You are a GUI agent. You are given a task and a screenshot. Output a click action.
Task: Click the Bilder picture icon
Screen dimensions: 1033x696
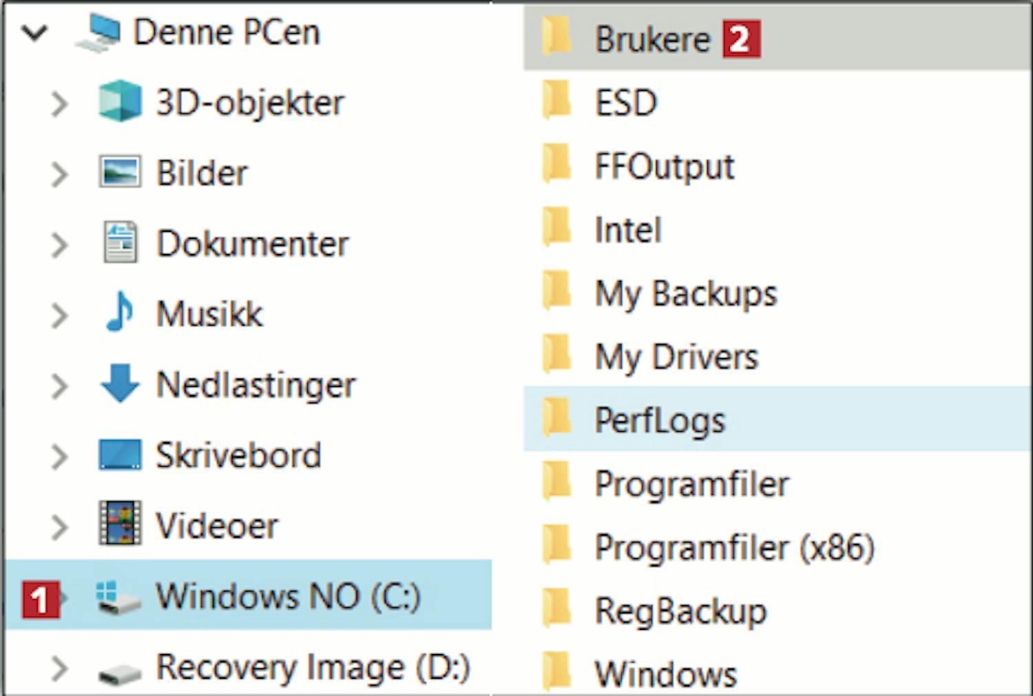click(x=120, y=172)
